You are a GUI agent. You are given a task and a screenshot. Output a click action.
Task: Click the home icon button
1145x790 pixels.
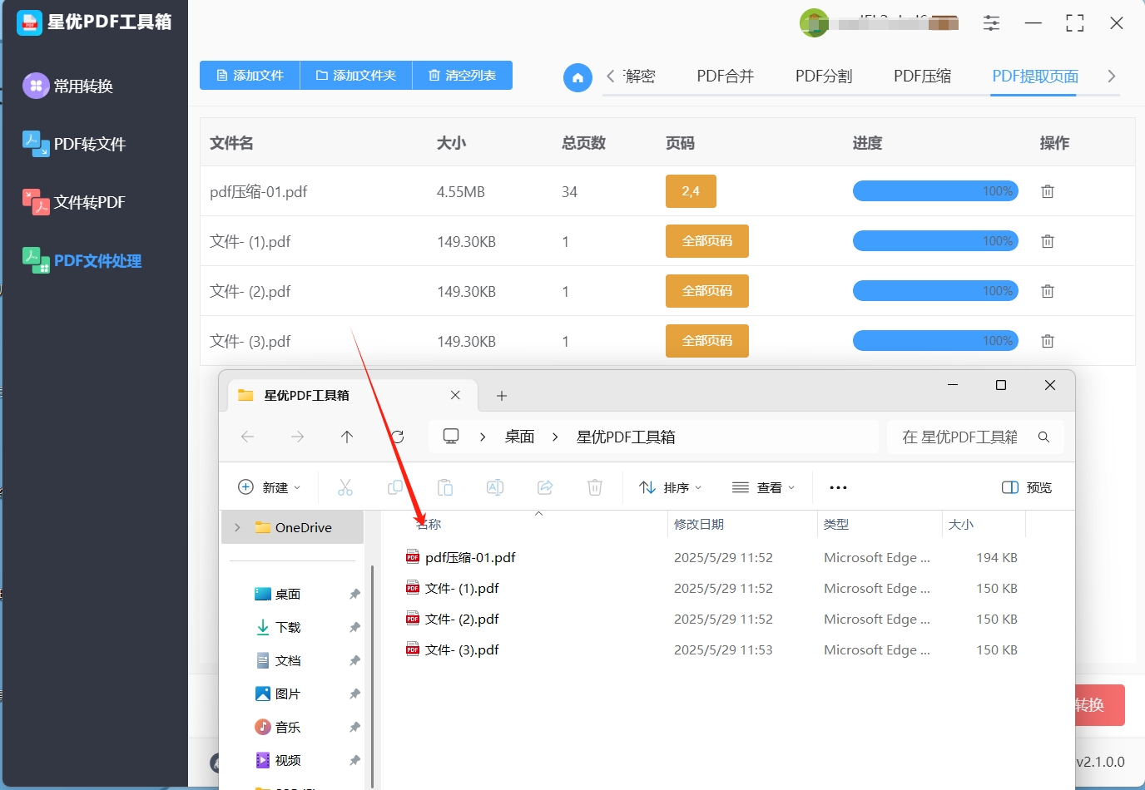tap(577, 78)
